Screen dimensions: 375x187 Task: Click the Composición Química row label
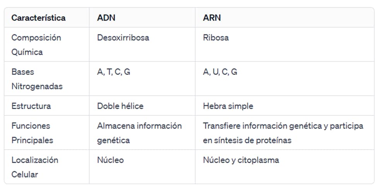[36, 45]
